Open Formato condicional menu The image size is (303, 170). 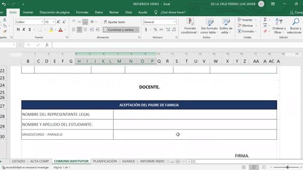click(x=190, y=26)
